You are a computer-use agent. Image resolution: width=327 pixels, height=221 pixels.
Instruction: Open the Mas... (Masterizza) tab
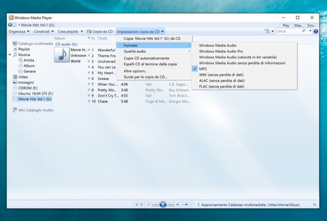click(299, 25)
